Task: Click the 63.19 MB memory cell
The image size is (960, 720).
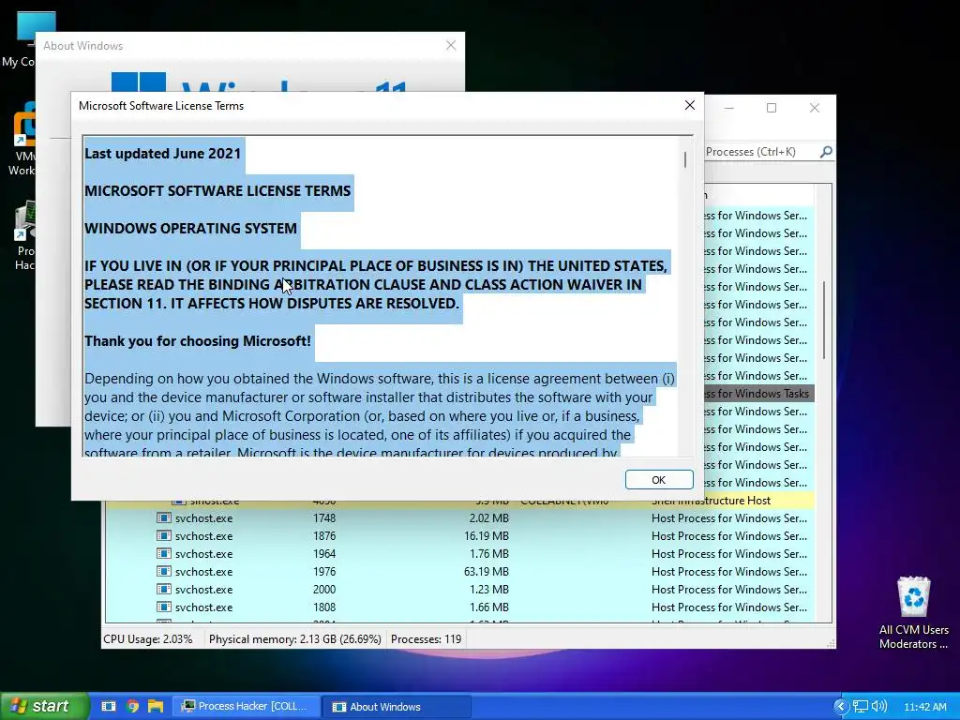Action: (x=487, y=571)
